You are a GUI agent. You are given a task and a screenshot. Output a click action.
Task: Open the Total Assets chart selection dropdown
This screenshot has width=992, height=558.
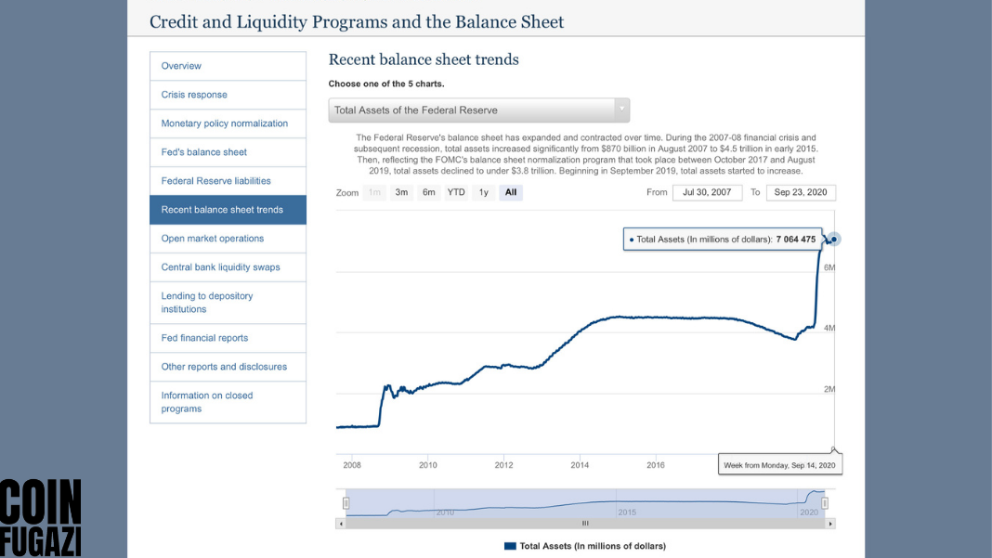tap(479, 110)
